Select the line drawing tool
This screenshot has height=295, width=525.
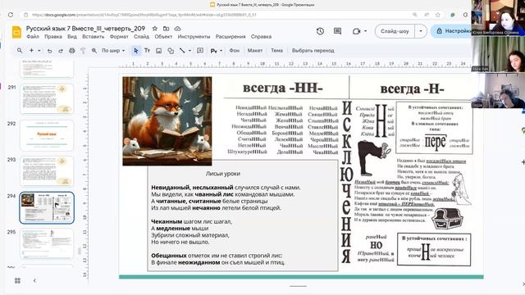pyautogui.click(x=182, y=51)
